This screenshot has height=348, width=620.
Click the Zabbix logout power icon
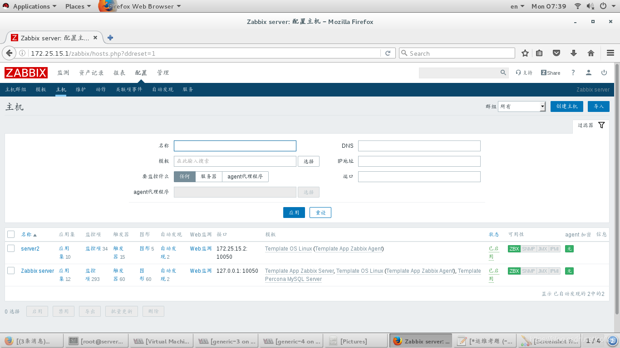coord(604,72)
